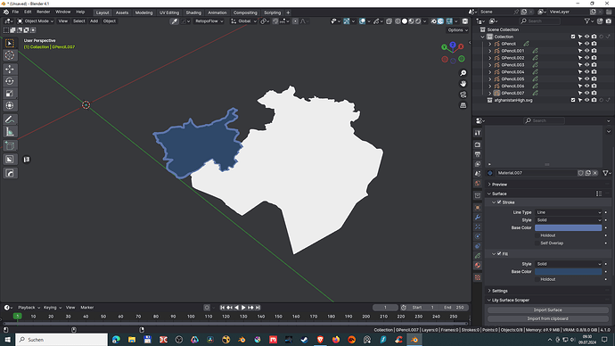Open the Output properties tab

tap(478, 154)
